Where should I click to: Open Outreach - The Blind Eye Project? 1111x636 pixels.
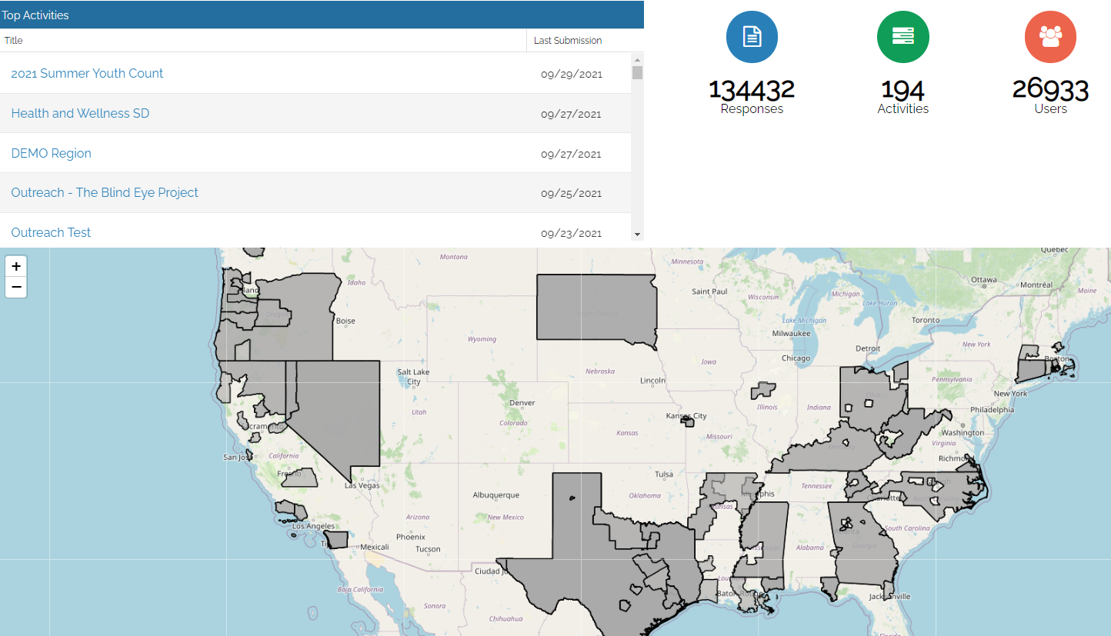pyautogui.click(x=105, y=193)
